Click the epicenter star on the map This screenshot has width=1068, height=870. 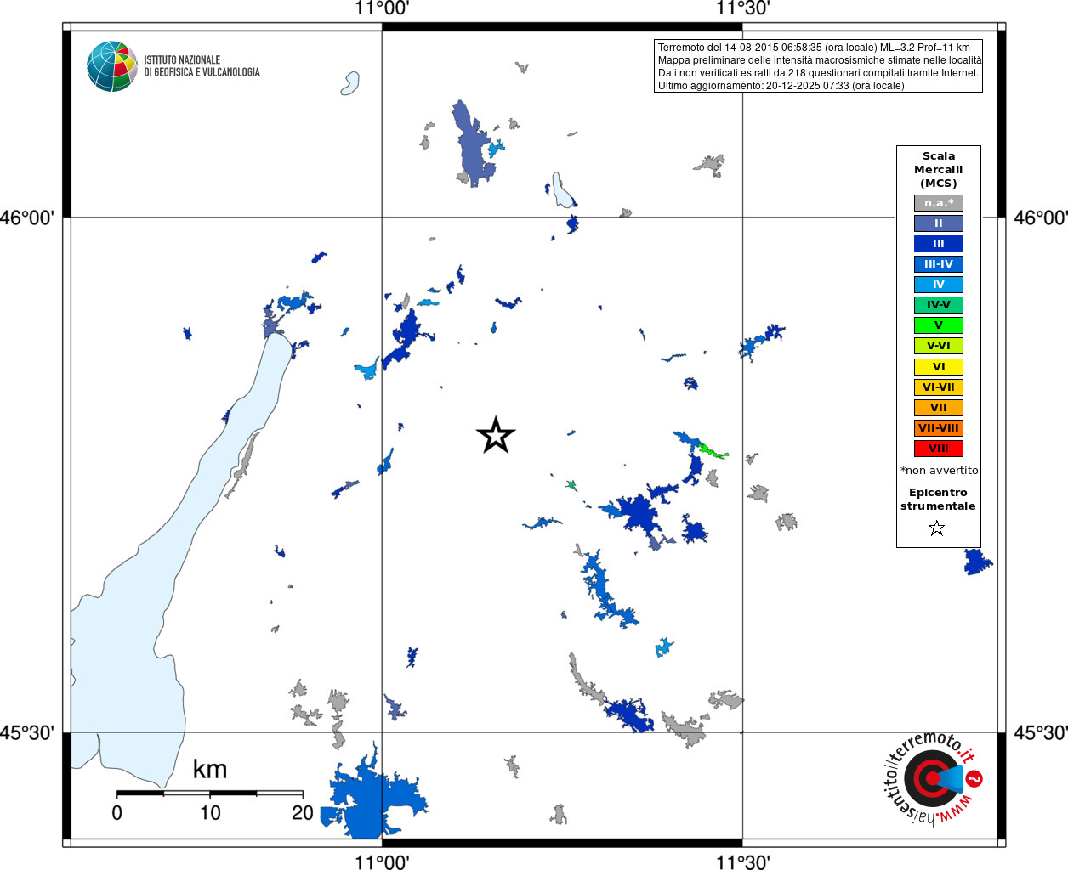pos(496,435)
